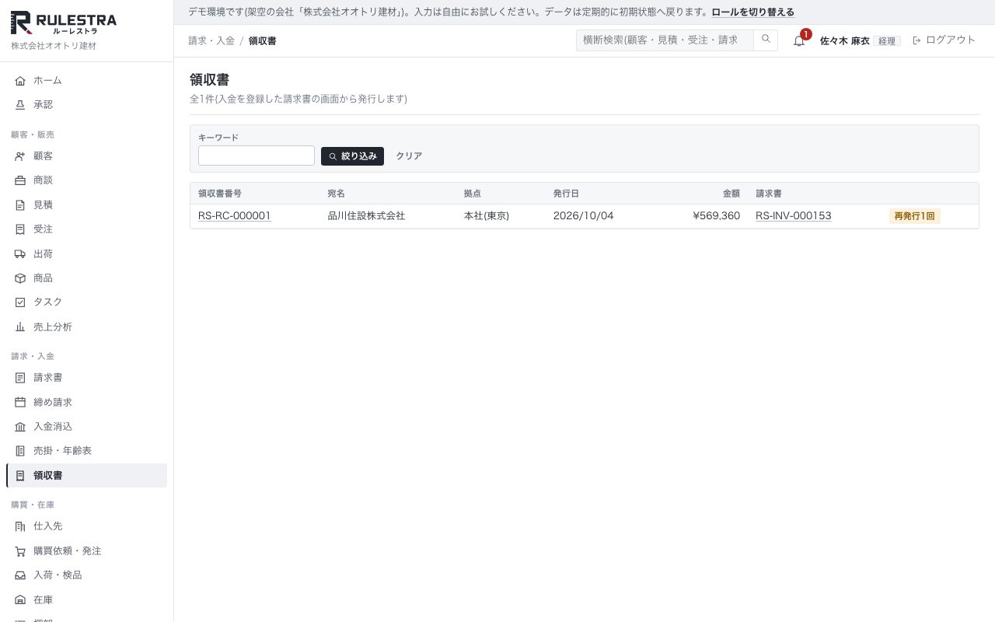Image resolution: width=995 pixels, height=622 pixels.
Task: Open the 締め請求 calendar icon
Action: click(x=20, y=403)
